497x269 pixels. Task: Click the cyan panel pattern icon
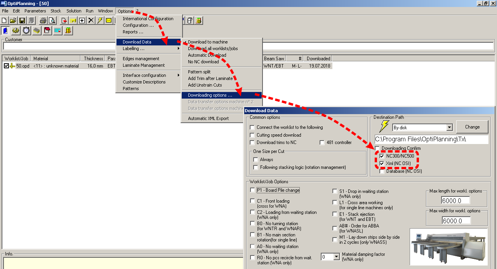[58, 30]
